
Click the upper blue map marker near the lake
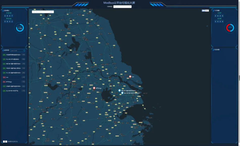click(119, 90)
